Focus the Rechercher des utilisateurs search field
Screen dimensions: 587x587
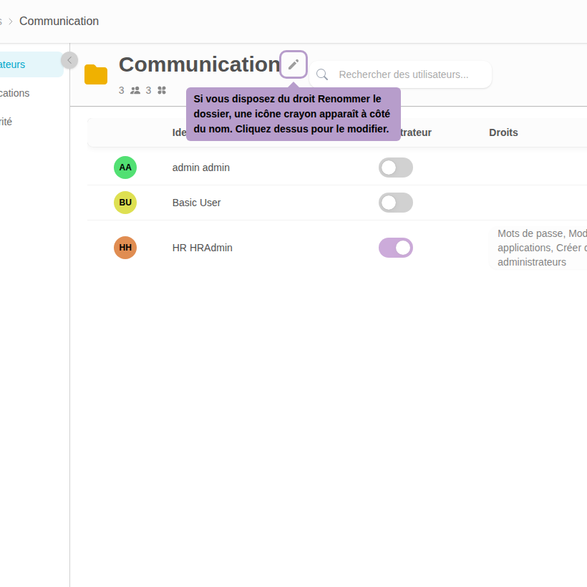[408, 74]
